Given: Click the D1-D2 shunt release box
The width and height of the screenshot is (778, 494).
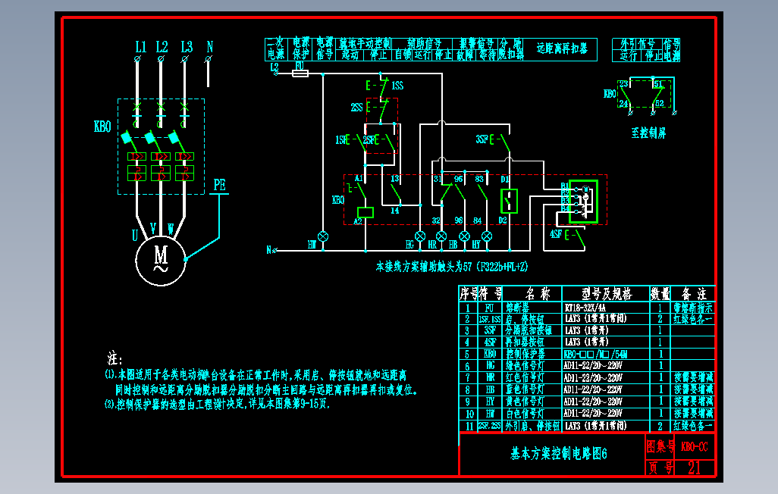Looking at the screenshot, I should [509, 201].
